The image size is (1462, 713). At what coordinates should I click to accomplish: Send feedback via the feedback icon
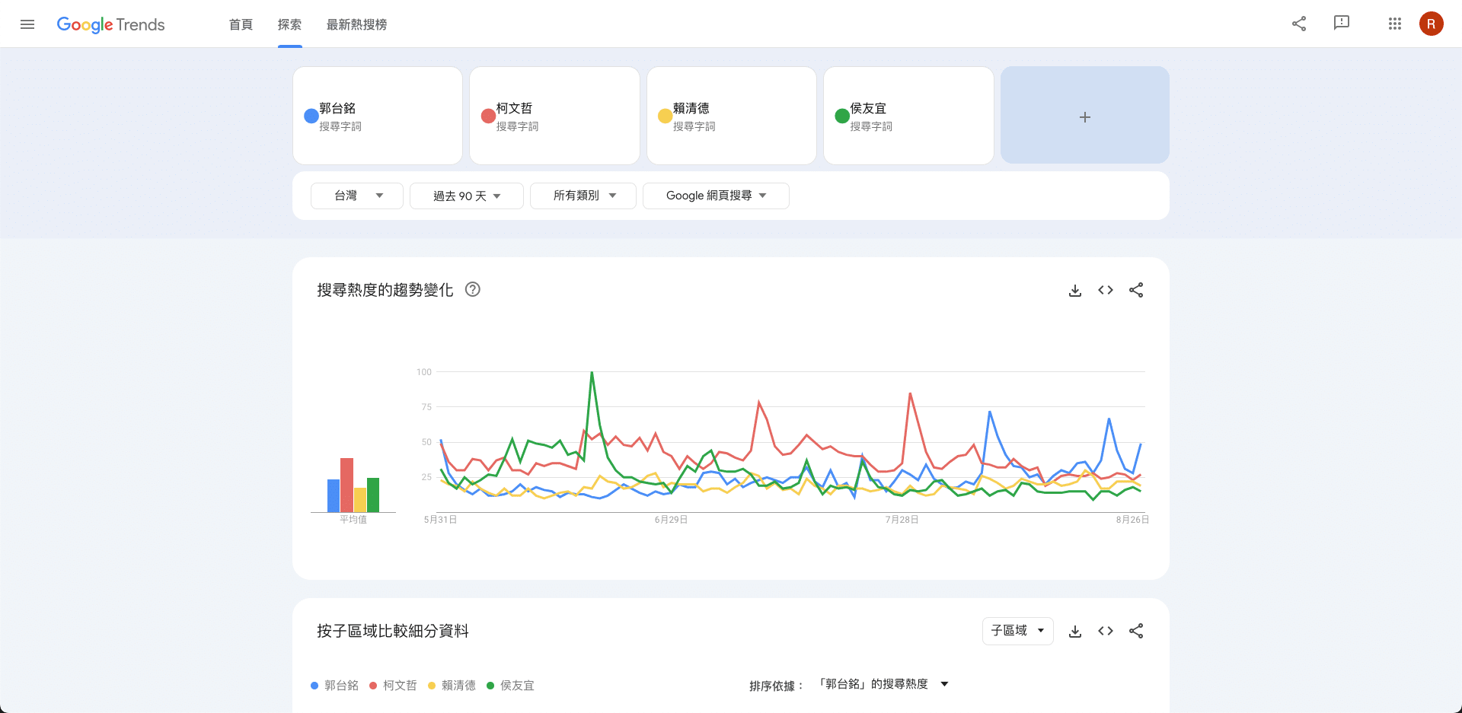tap(1341, 24)
